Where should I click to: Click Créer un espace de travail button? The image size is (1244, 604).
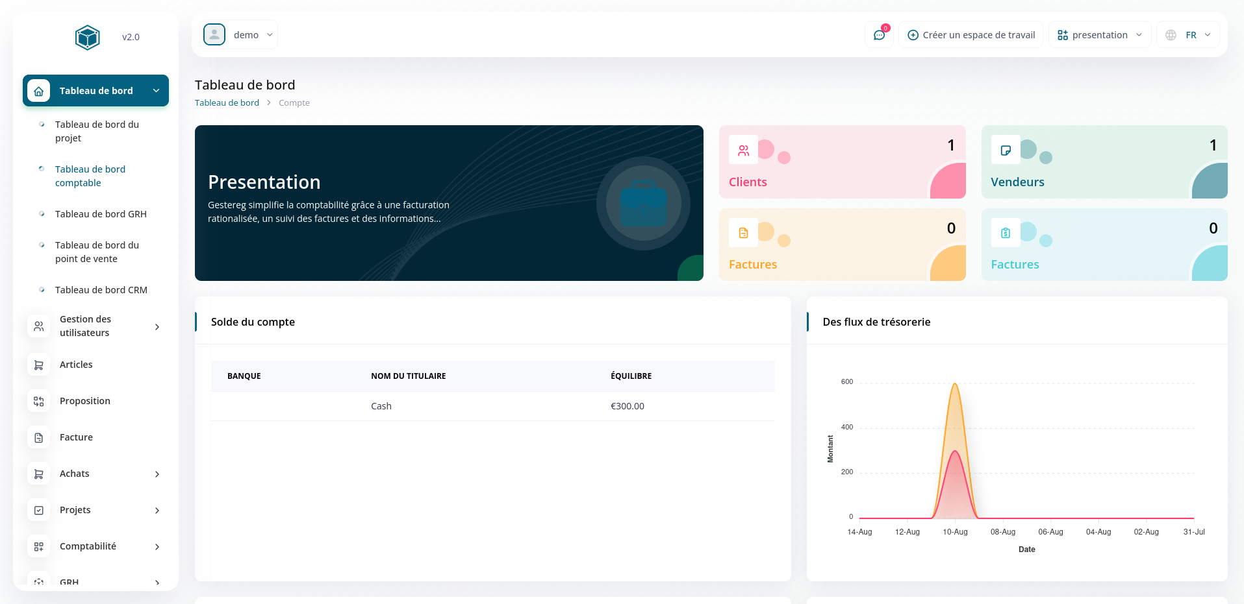tap(971, 35)
